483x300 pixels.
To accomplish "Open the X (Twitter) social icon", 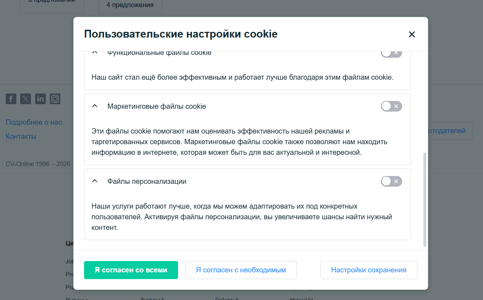I will pos(26,99).
